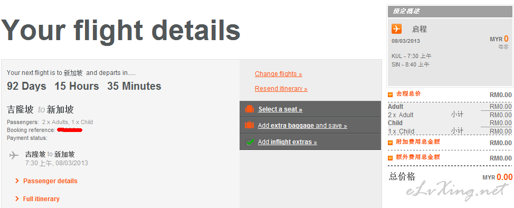This screenshot has height=208, width=514.
Task: Open Add extra baggage and save
Action: [302, 126]
